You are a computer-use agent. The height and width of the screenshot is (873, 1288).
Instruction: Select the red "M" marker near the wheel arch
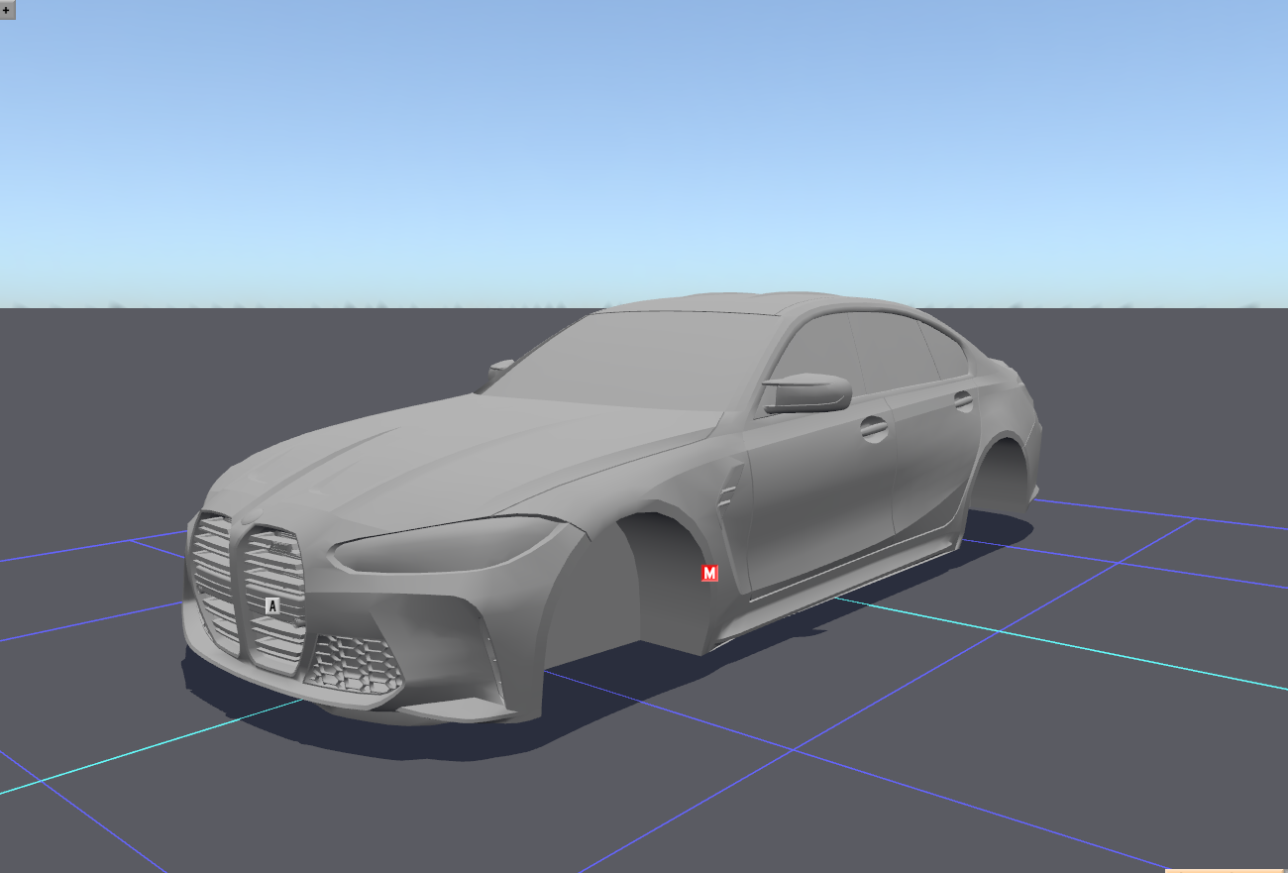[x=709, y=573]
